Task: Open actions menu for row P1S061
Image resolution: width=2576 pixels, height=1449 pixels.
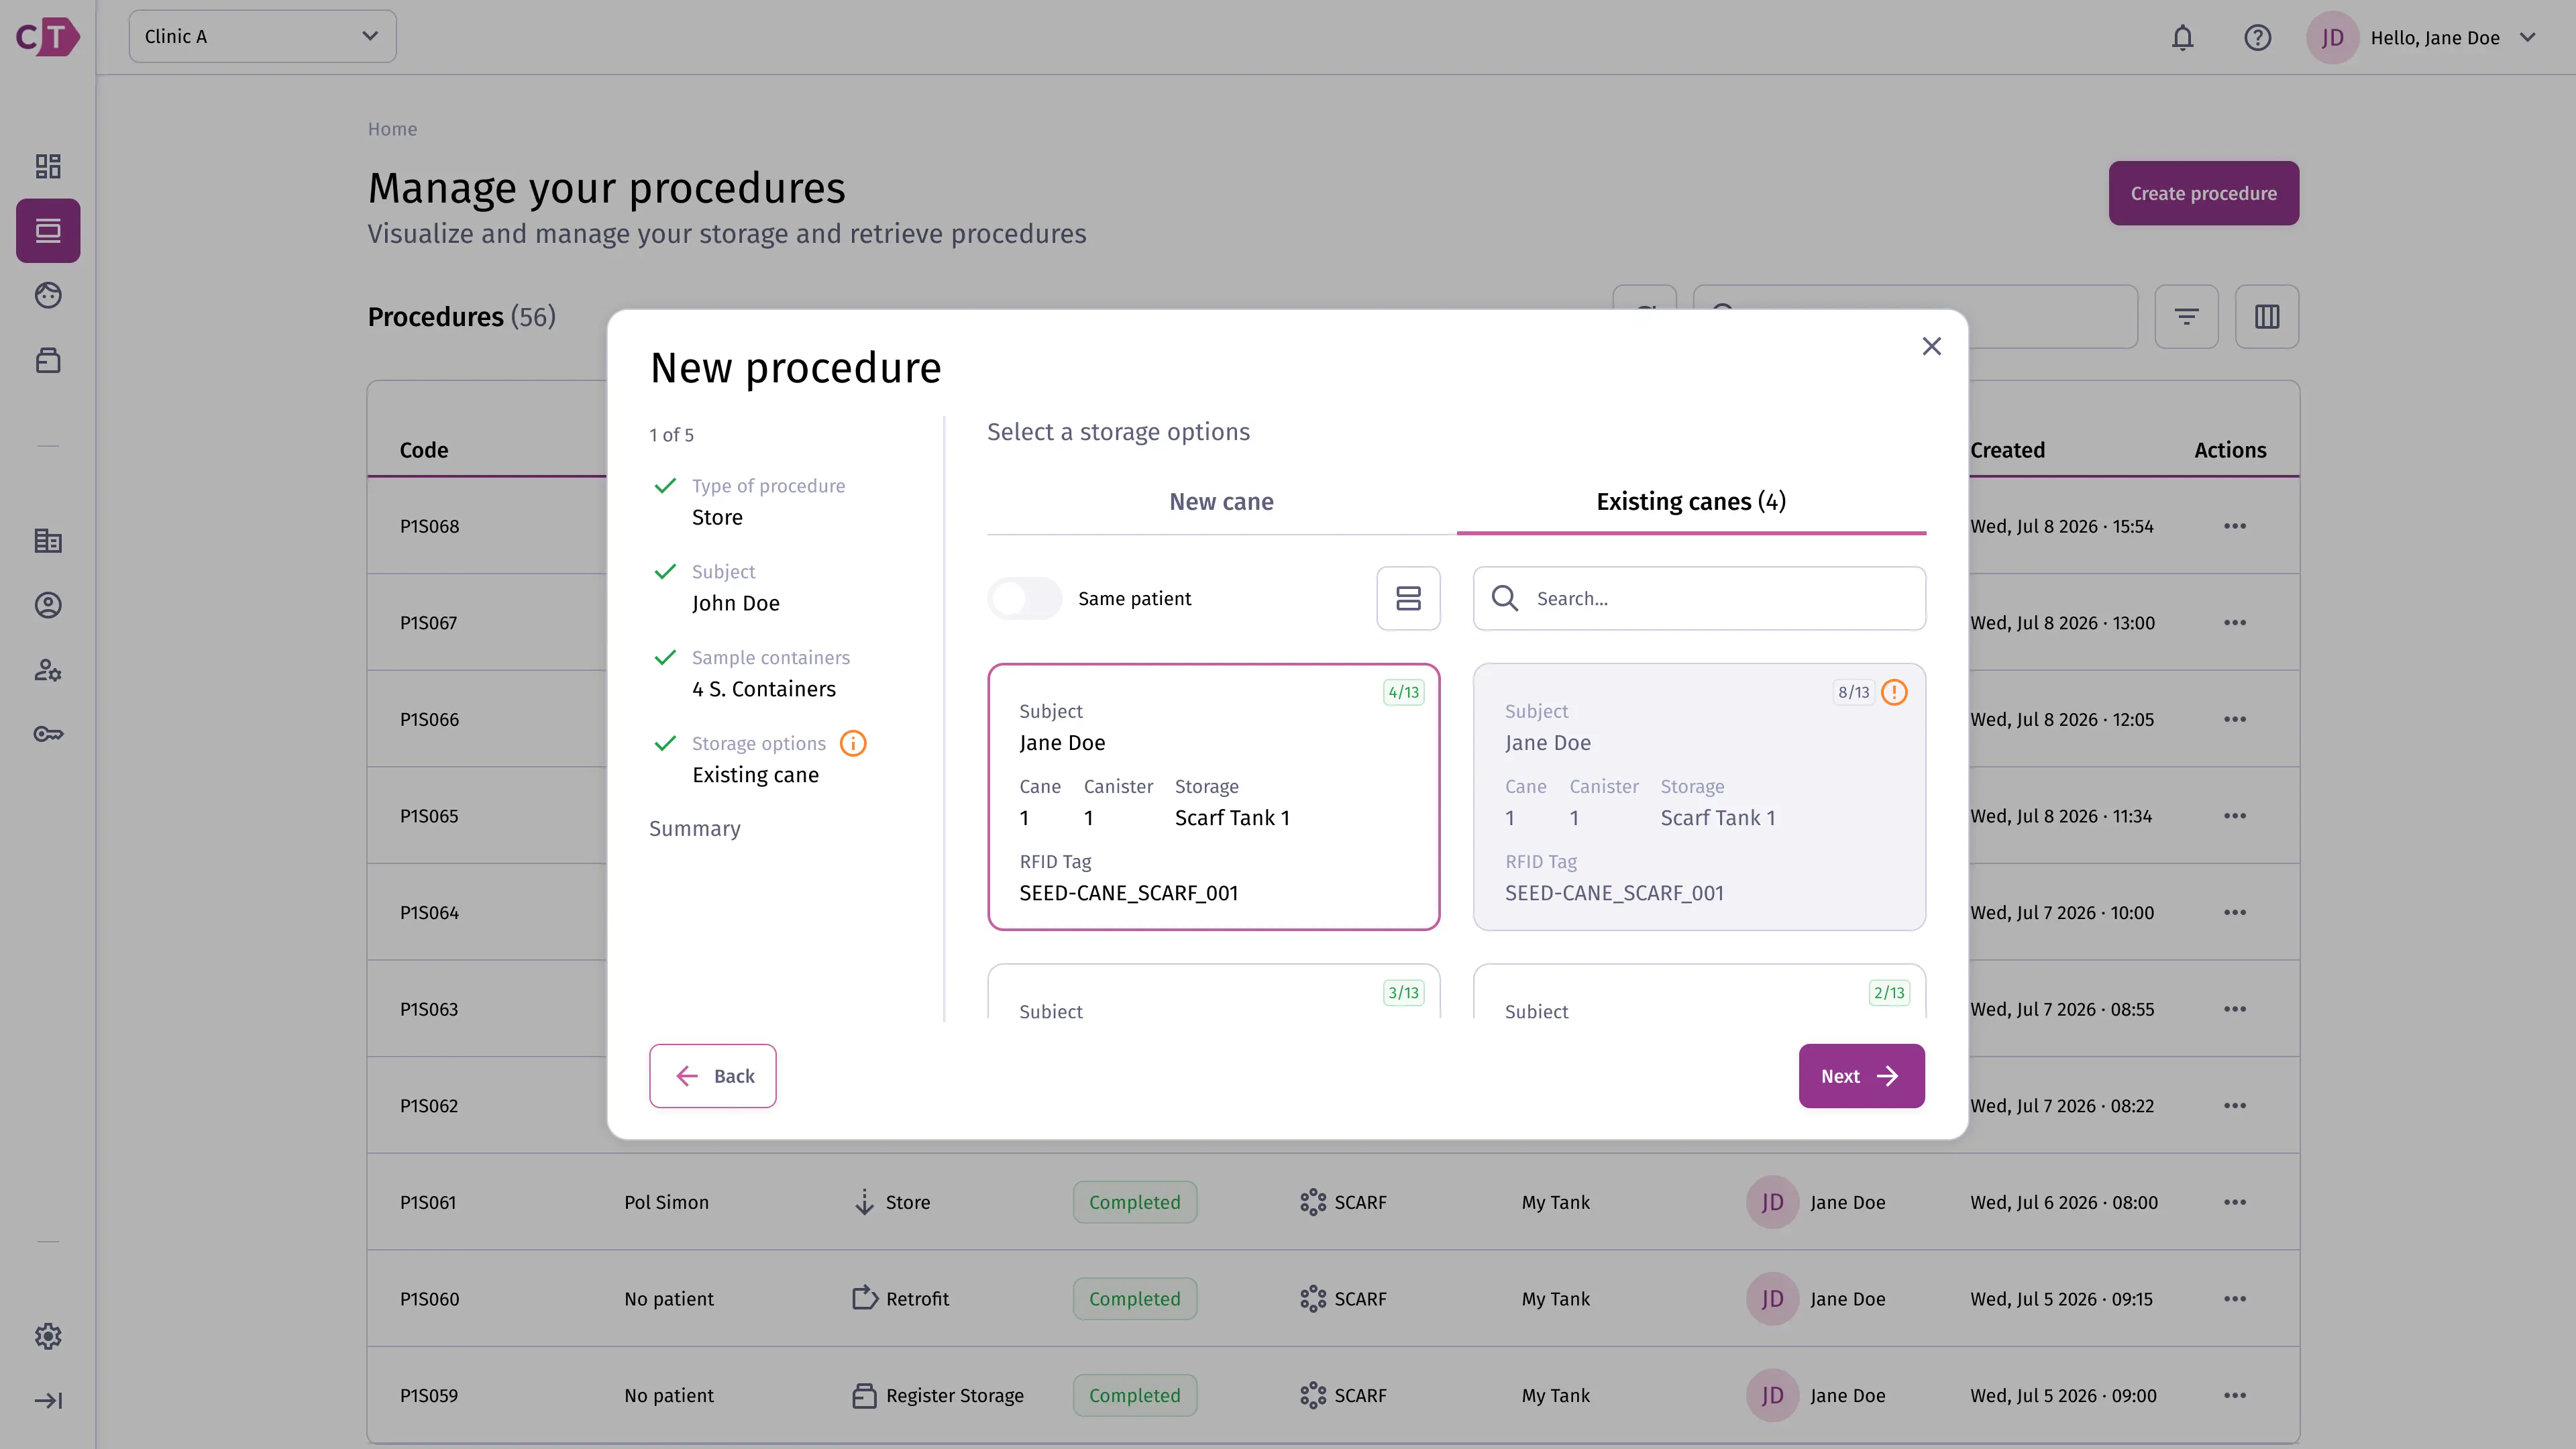Action: (x=2234, y=1202)
